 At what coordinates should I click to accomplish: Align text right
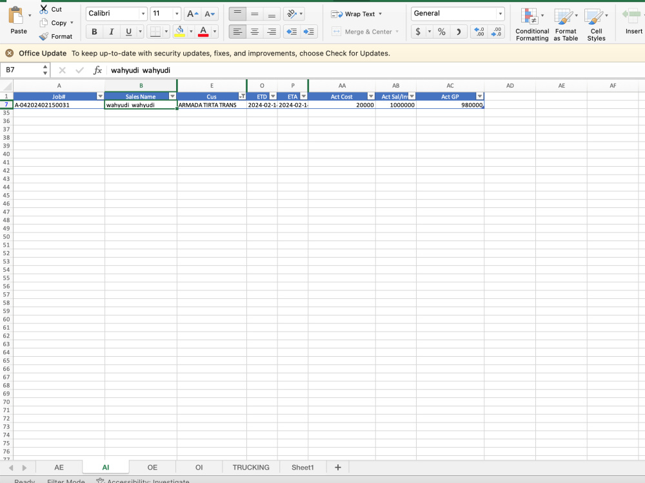[272, 32]
